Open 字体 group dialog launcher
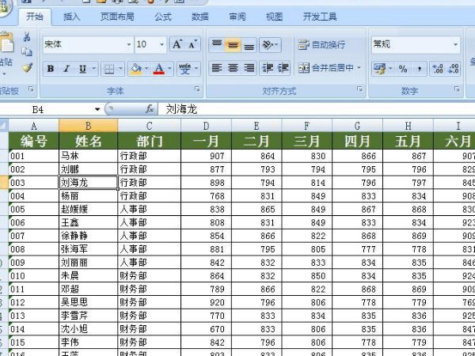Viewport: 475px width, 356px height. tap(197, 89)
